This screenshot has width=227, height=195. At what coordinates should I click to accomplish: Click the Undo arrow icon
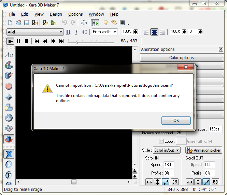(x=65, y=23)
